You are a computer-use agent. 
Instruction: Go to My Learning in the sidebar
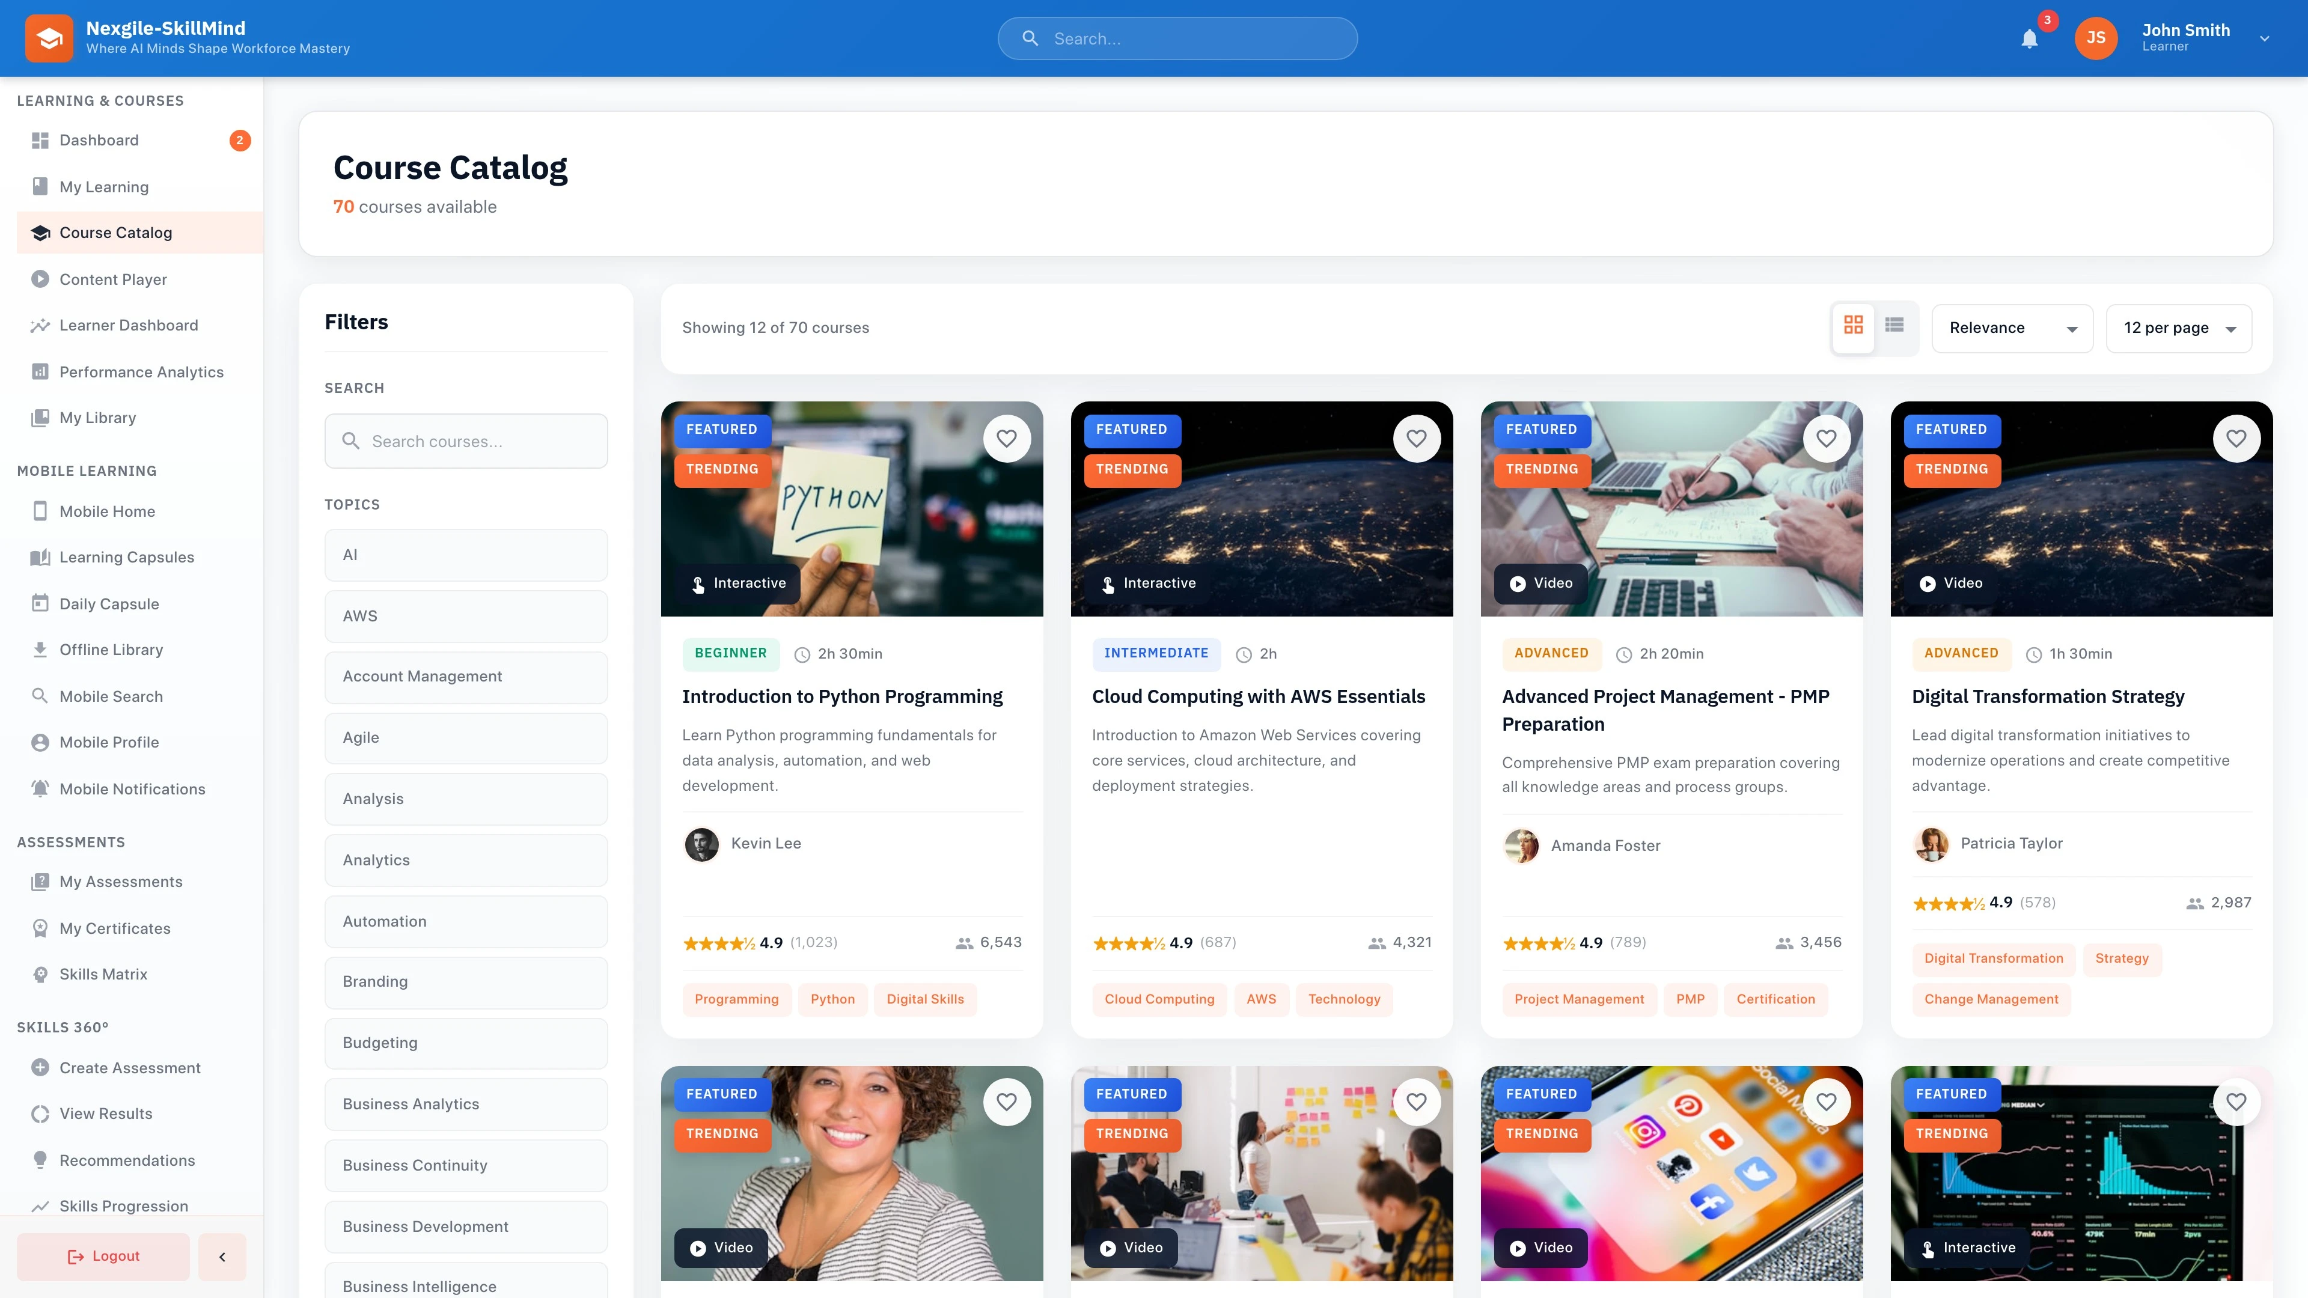pyautogui.click(x=104, y=186)
